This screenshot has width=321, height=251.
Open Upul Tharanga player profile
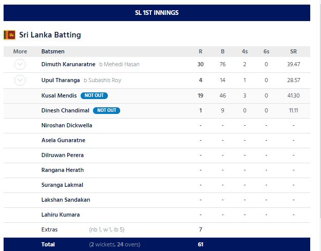pos(61,80)
